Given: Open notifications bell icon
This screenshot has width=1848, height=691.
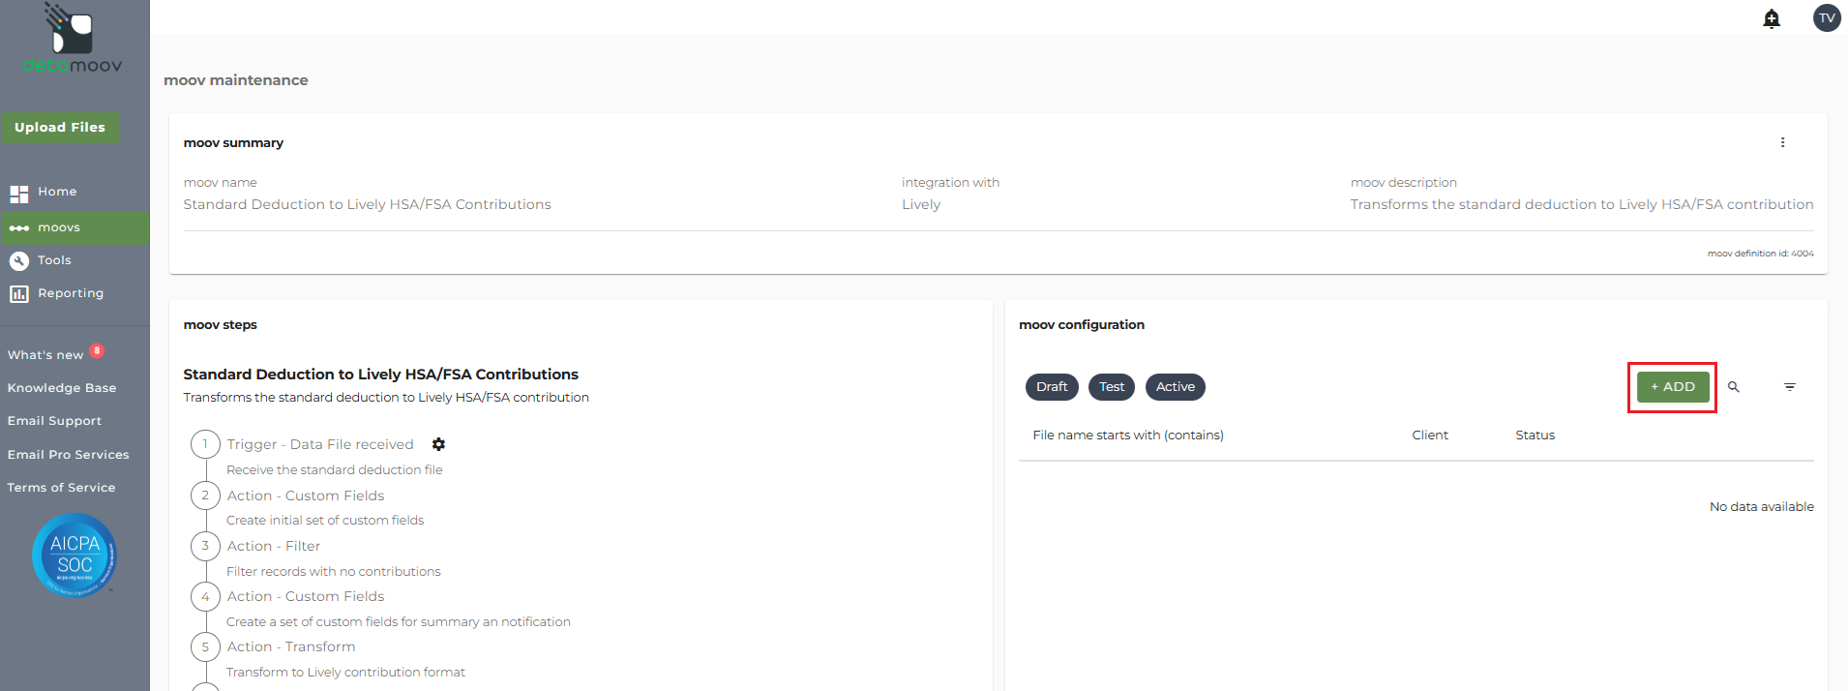Looking at the screenshot, I should click(x=1772, y=18).
